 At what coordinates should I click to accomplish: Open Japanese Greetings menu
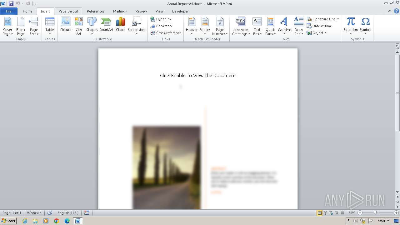tap(241, 26)
